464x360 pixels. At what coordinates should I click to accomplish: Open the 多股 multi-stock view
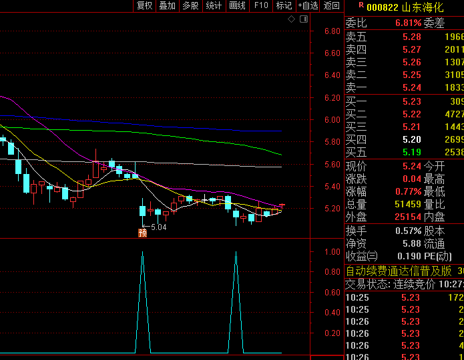pos(190,6)
